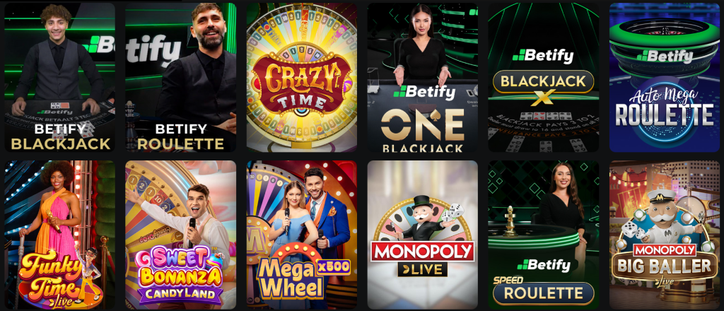This screenshot has height=311, width=724.
Task: Open the Crazy Time game
Action: [x=301, y=78]
